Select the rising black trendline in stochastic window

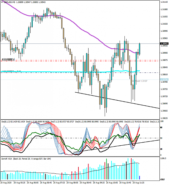tap(116, 146)
